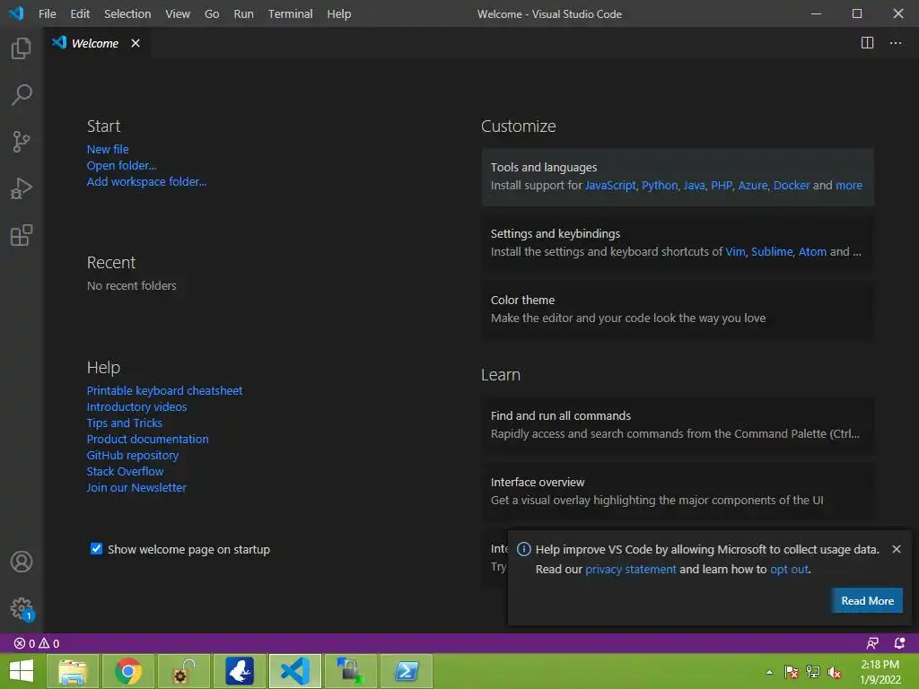Screen dimensions: 919x689
Task: Open Printable keyboard cheatsheet link
Action: 165,390
